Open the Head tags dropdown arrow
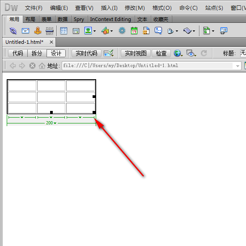246x246 pixels. [177, 31]
